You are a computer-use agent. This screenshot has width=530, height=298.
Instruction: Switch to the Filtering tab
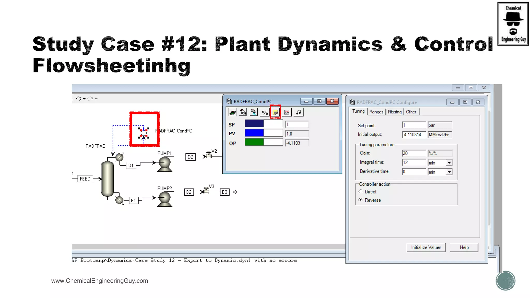(x=394, y=112)
